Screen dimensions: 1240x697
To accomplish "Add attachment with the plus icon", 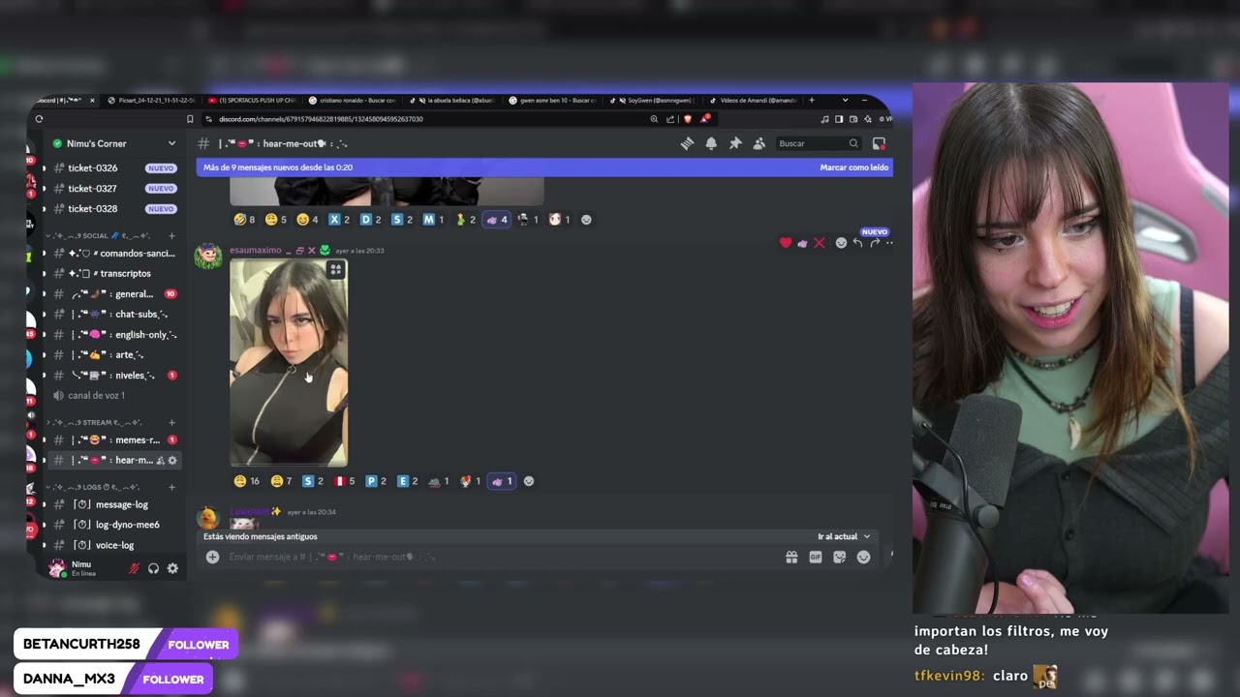I will point(212,557).
